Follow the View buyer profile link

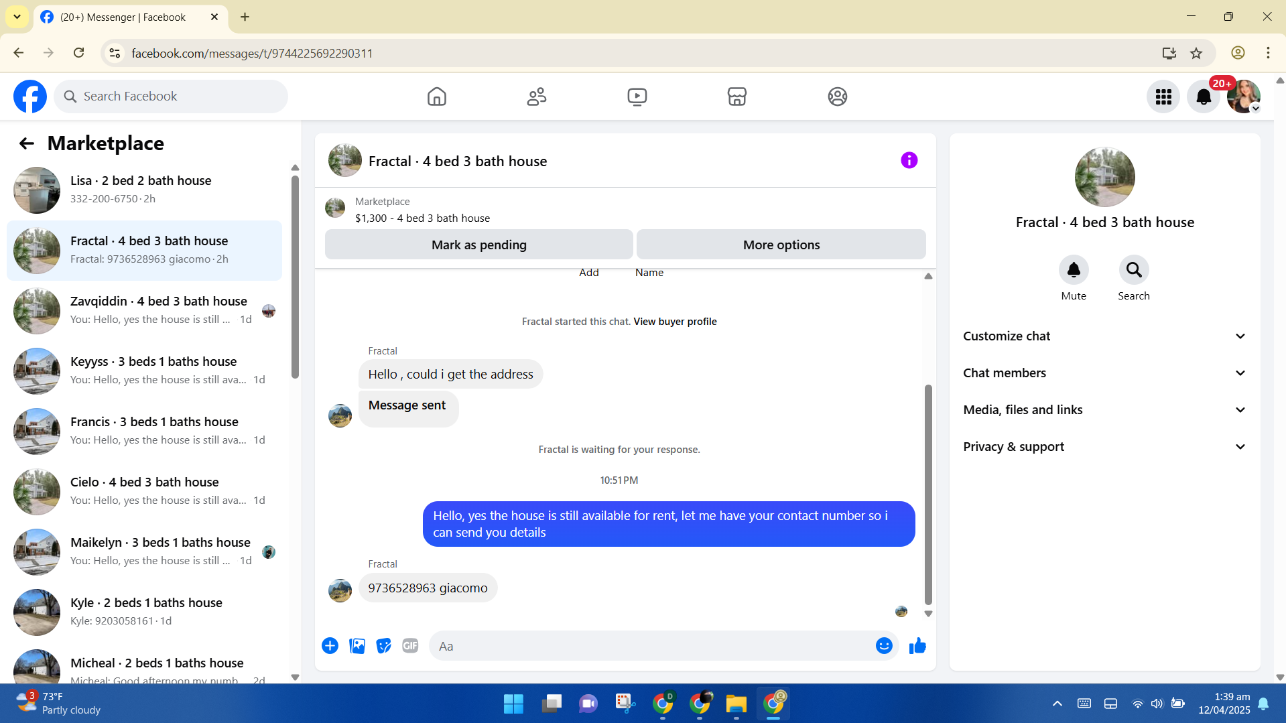click(x=675, y=322)
